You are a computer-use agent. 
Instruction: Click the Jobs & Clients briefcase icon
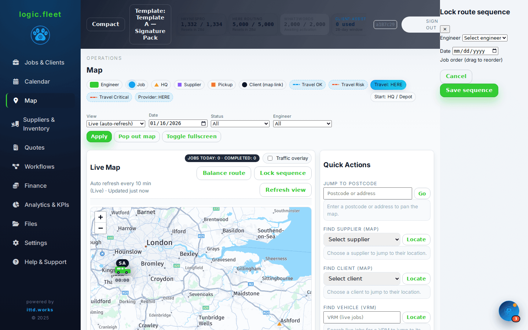click(x=16, y=62)
